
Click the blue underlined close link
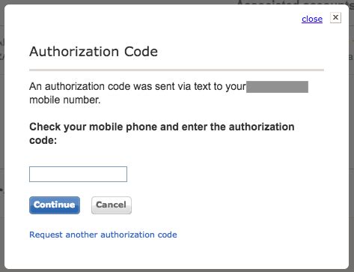(x=312, y=19)
